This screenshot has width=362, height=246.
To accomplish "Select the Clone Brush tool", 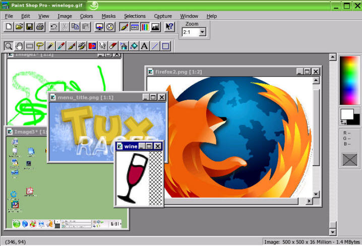I will (x=82, y=46).
